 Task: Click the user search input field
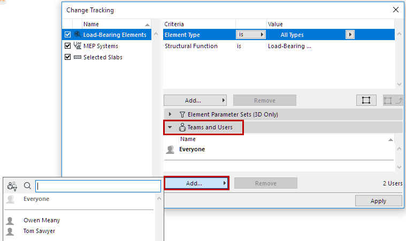point(98,186)
